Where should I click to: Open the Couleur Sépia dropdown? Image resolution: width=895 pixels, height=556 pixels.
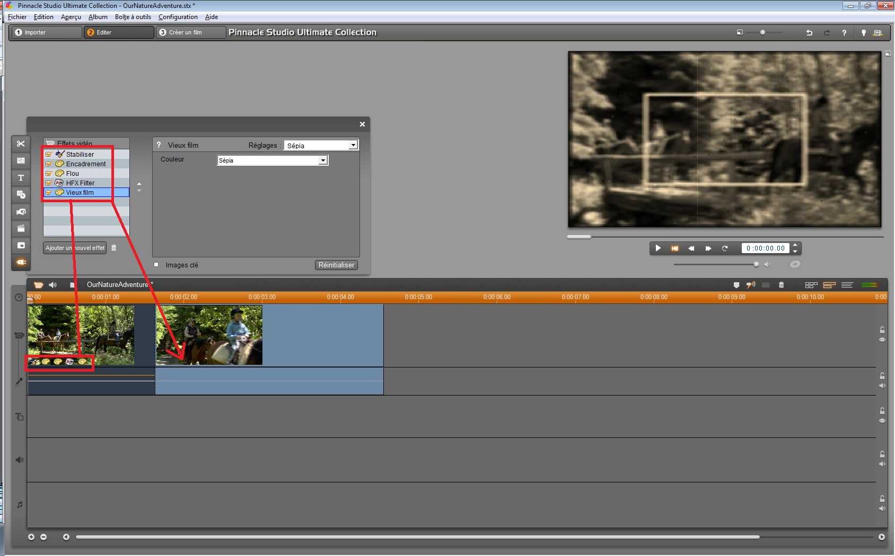click(x=323, y=160)
